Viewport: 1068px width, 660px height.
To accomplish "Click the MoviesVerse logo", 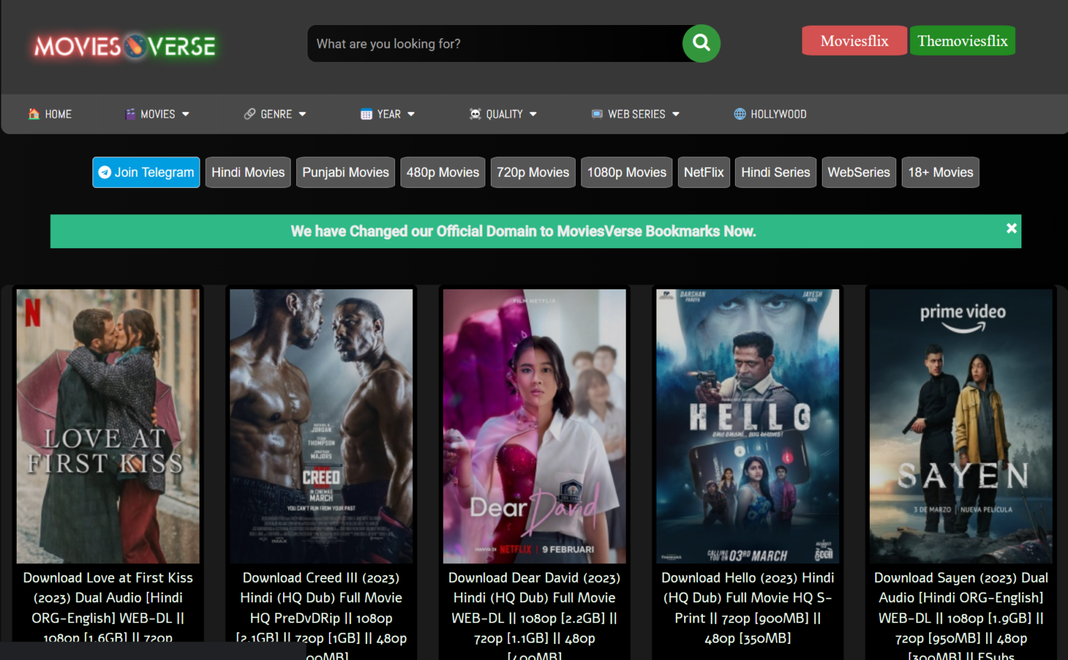I will (x=125, y=47).
